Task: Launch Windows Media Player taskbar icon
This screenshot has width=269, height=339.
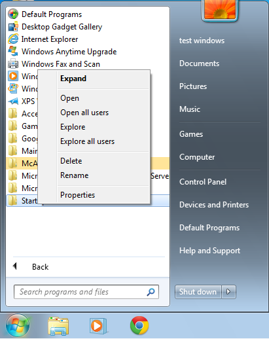Action: (98, 326)
